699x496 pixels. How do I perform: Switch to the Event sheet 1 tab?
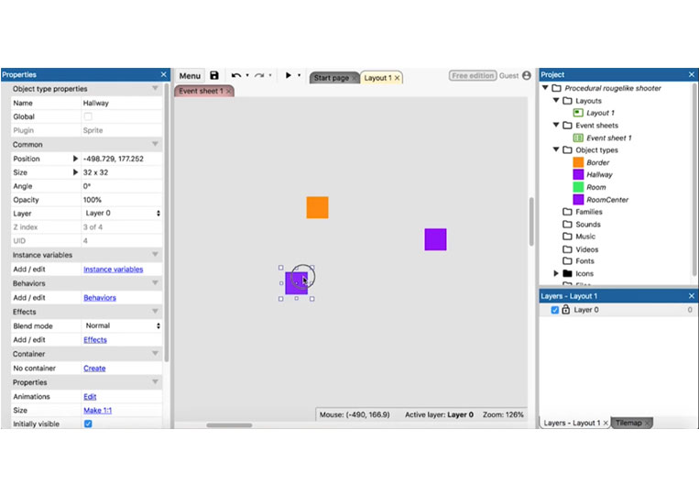coord(201,91)
